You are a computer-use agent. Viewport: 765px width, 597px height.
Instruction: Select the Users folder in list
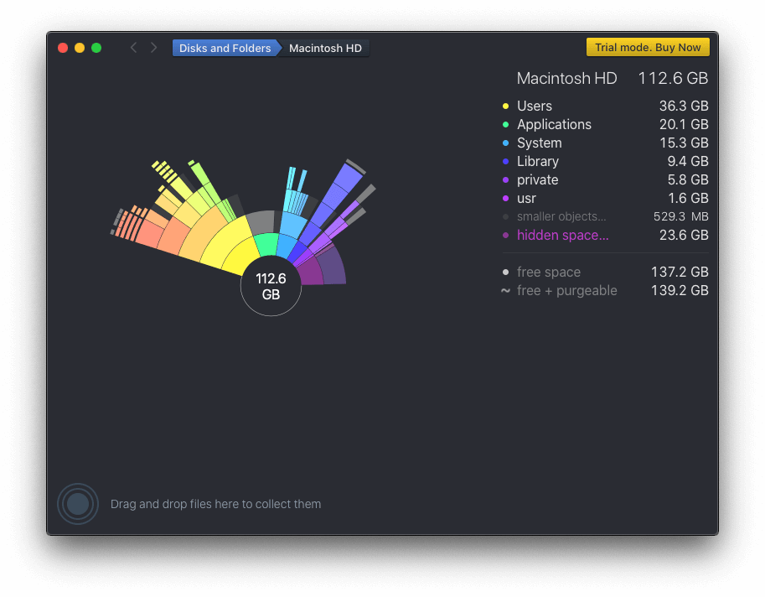point(535,106)
